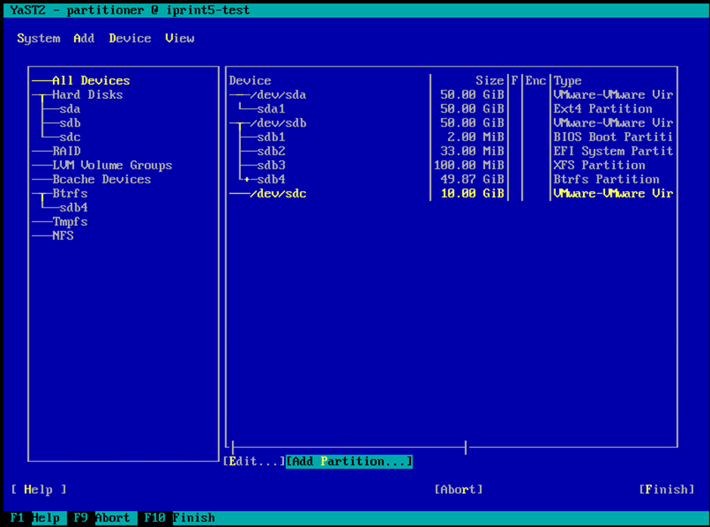
Task: Click the Add Partition... button
Action: [349, 461]
